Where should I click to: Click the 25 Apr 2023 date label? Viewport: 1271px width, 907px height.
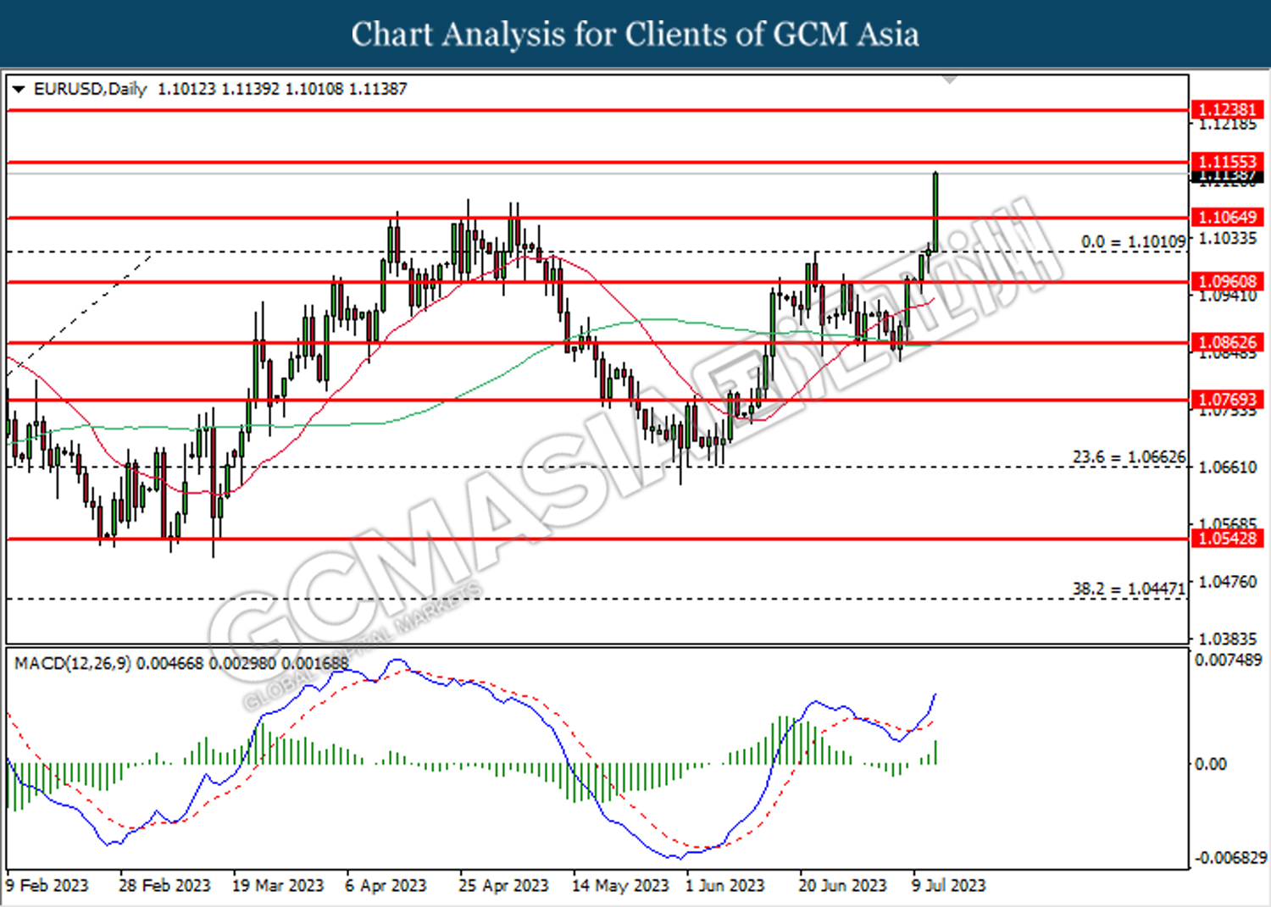[x=503, y=885]
